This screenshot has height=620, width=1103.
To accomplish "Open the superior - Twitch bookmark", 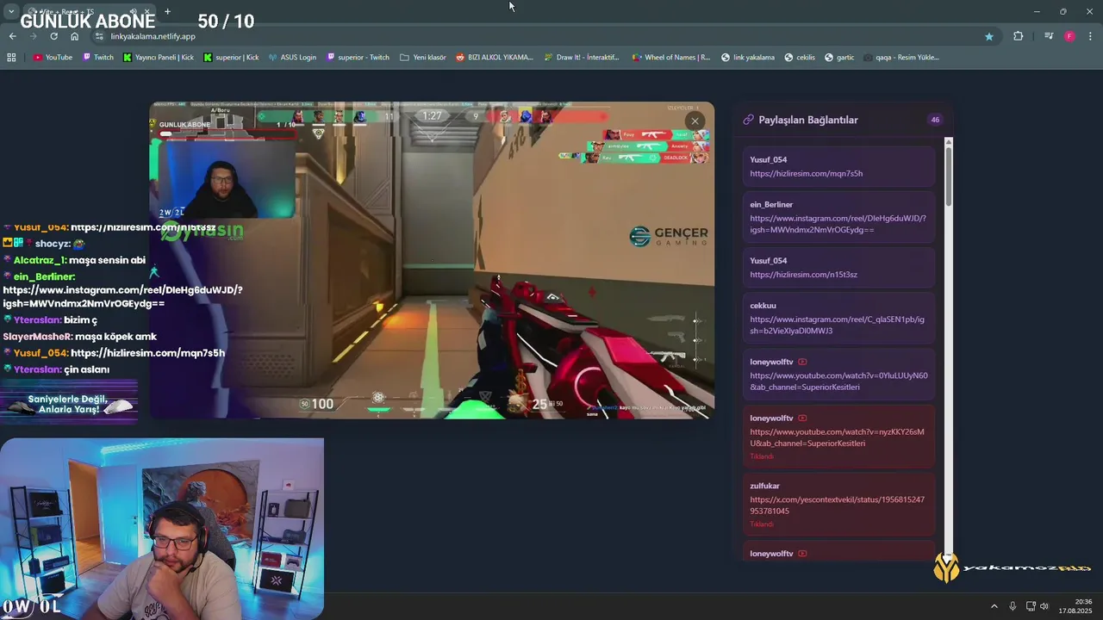I will pyautogui.click(x=358, y=58).
